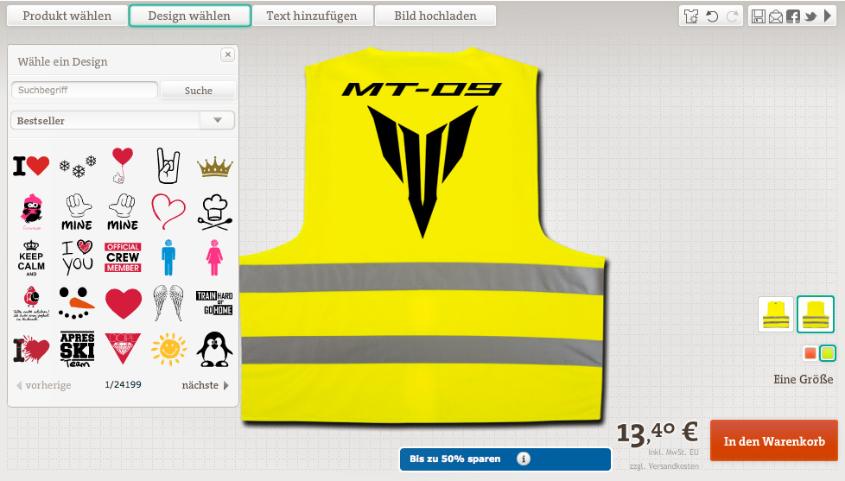This screenshot has width=845, height=481.
Task: Open the Bestseller category dropdown
Action: tap(217, 120)
